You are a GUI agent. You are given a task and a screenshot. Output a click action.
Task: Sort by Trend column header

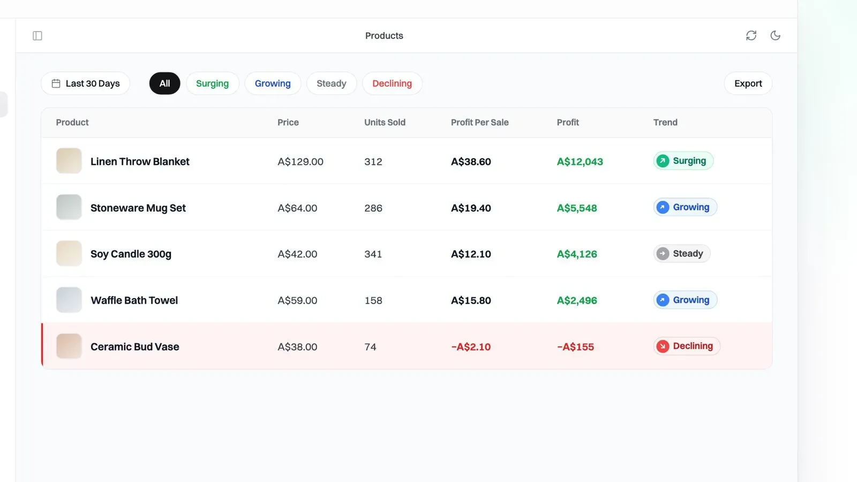coord(665,123)
